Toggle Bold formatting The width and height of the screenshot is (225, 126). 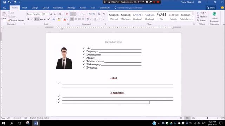(x=28, y=19)
